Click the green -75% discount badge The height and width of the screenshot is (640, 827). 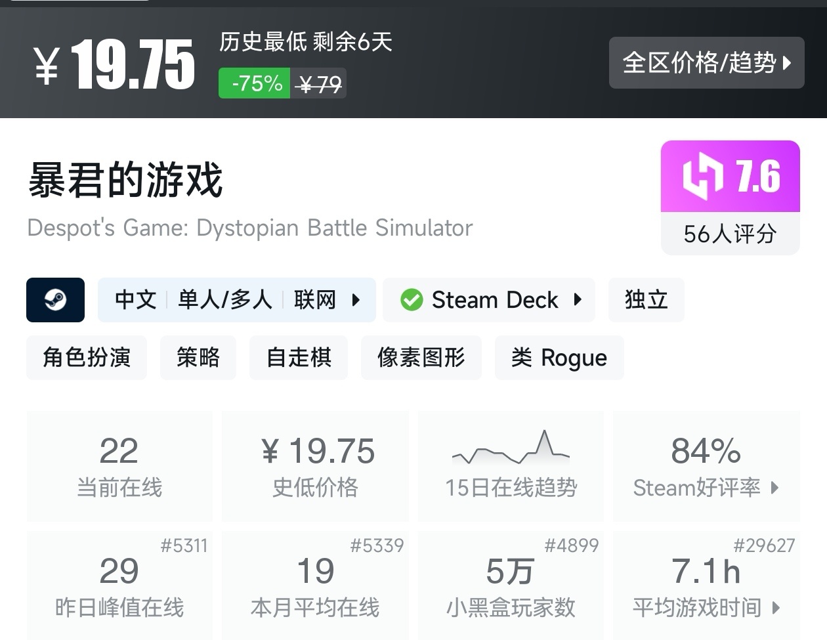click(x=254, y=84)
